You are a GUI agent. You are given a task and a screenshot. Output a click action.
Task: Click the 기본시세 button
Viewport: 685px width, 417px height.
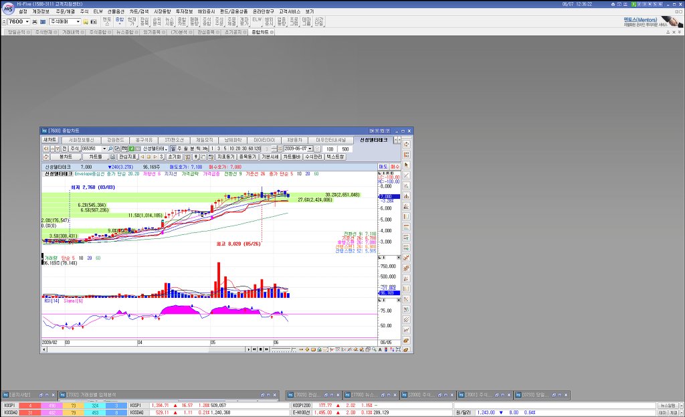pyautogui.click(x=270, y=157)
